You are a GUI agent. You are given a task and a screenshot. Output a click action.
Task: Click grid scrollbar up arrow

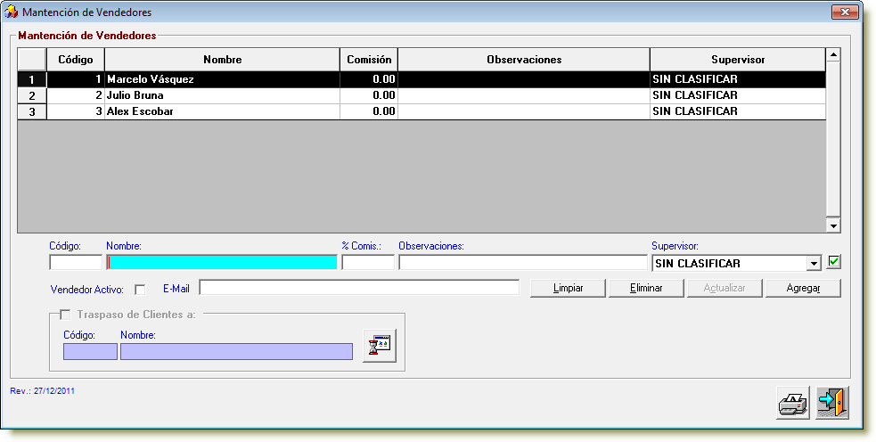pos(833,54)
